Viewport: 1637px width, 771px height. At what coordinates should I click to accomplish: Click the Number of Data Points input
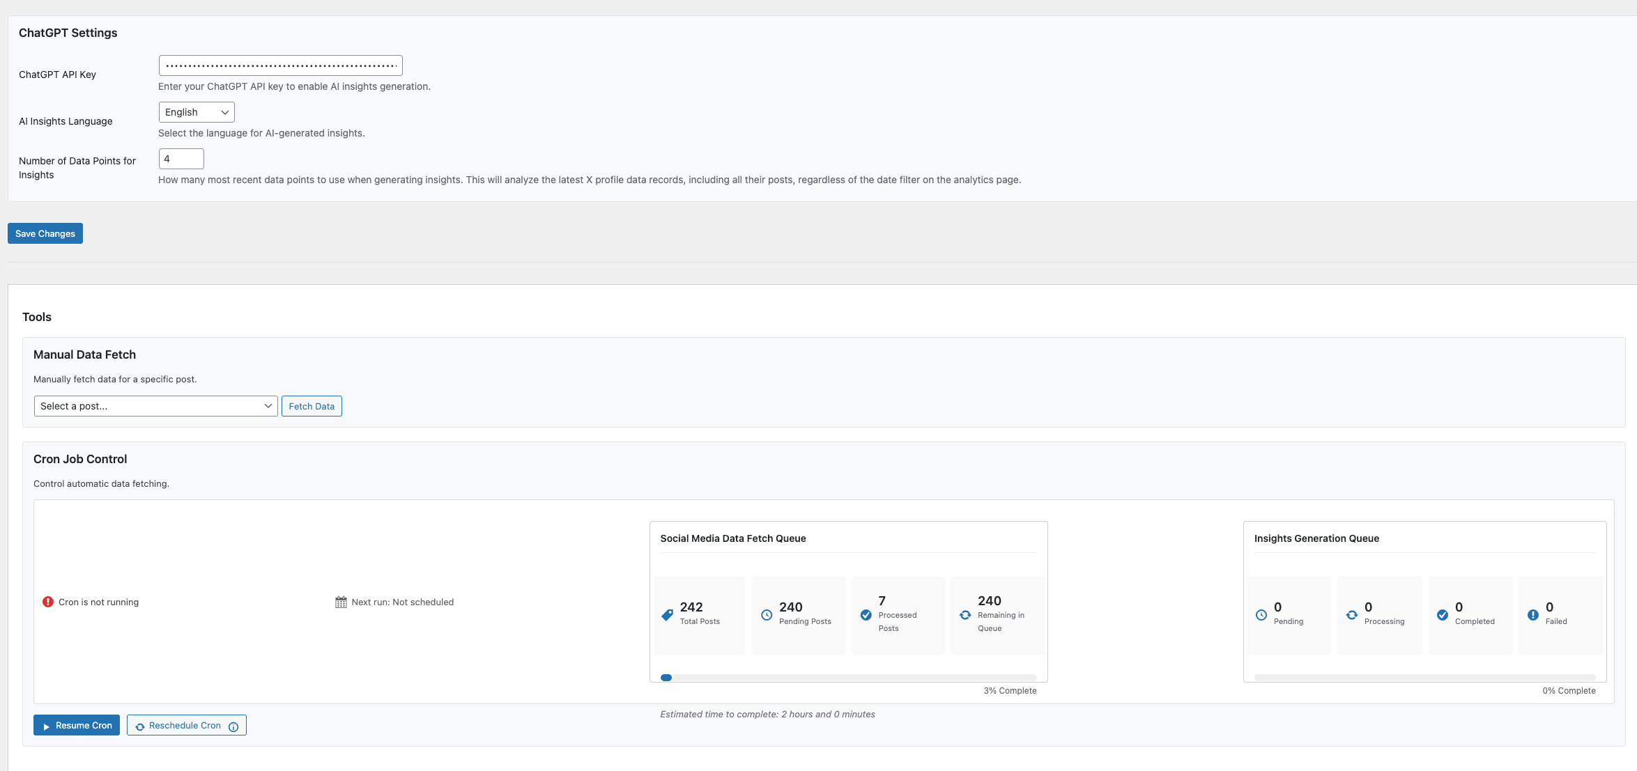coord(181,159)
